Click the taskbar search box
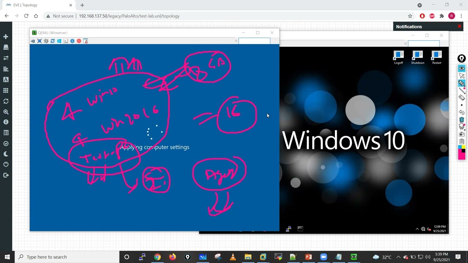468x263 pixels. click(67, 257)
